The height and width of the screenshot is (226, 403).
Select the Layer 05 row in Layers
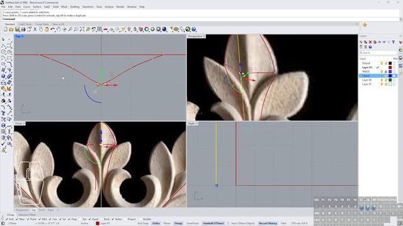point(378,84)
